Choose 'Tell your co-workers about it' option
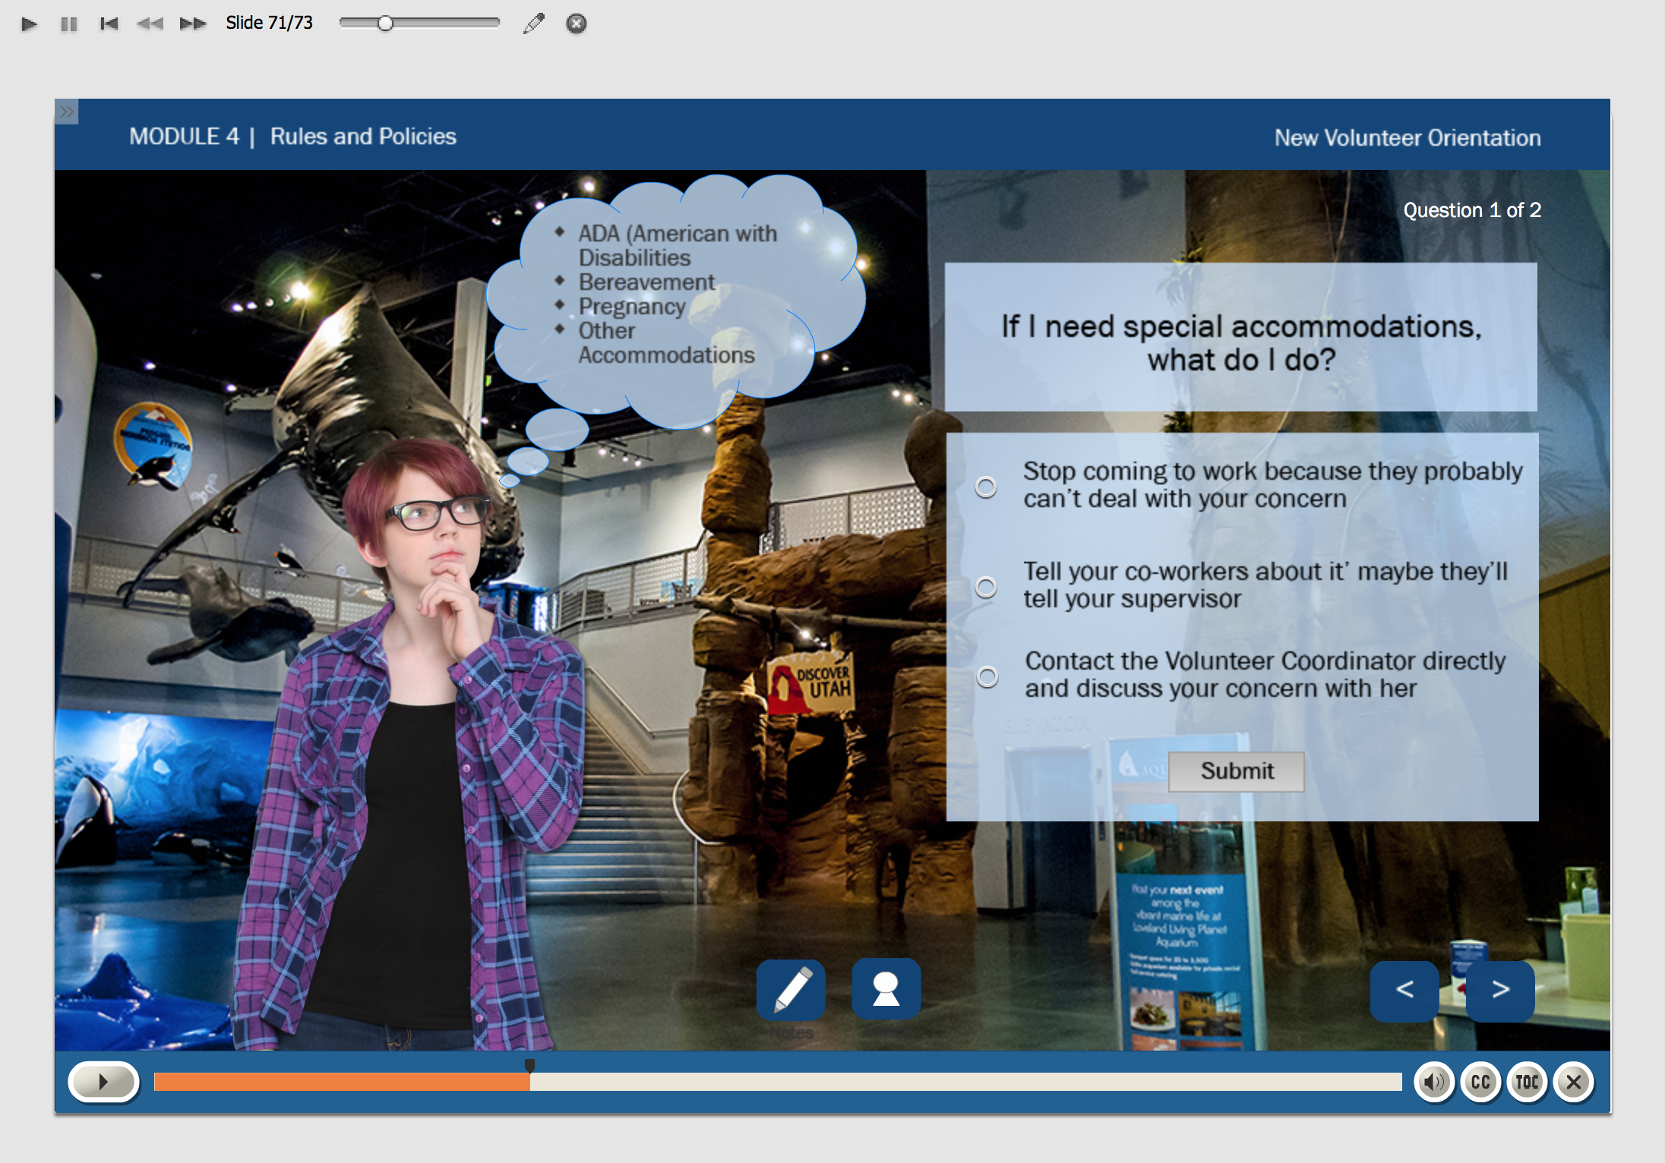 [986, 587]
